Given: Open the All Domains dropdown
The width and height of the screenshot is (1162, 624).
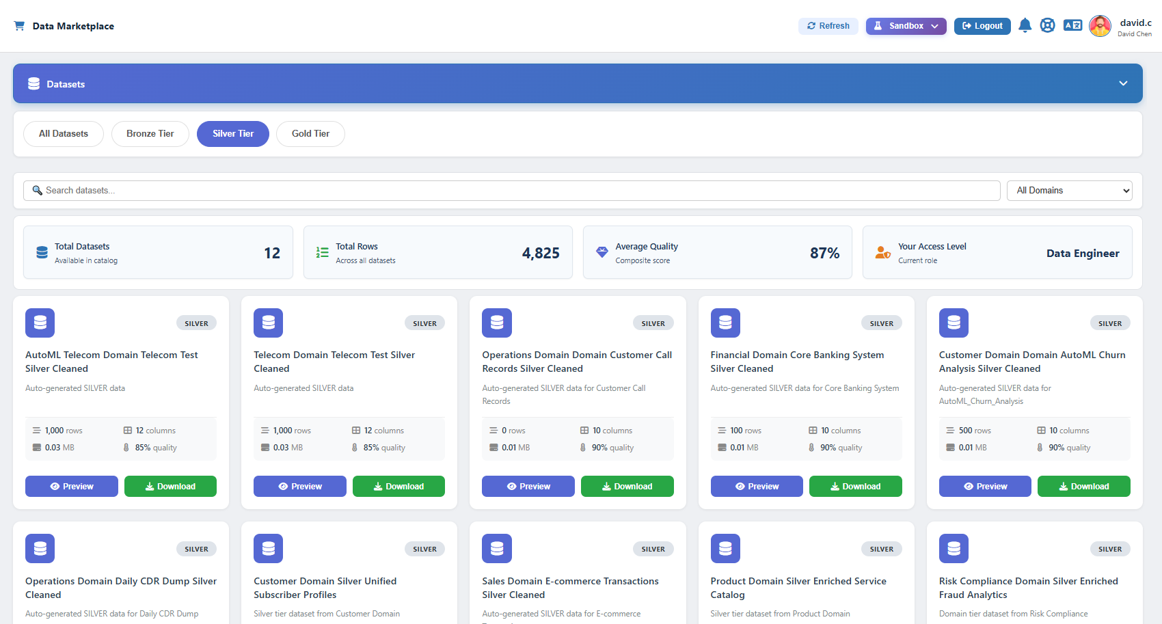Looking at the screenshot, I should tap(1069, 190).
